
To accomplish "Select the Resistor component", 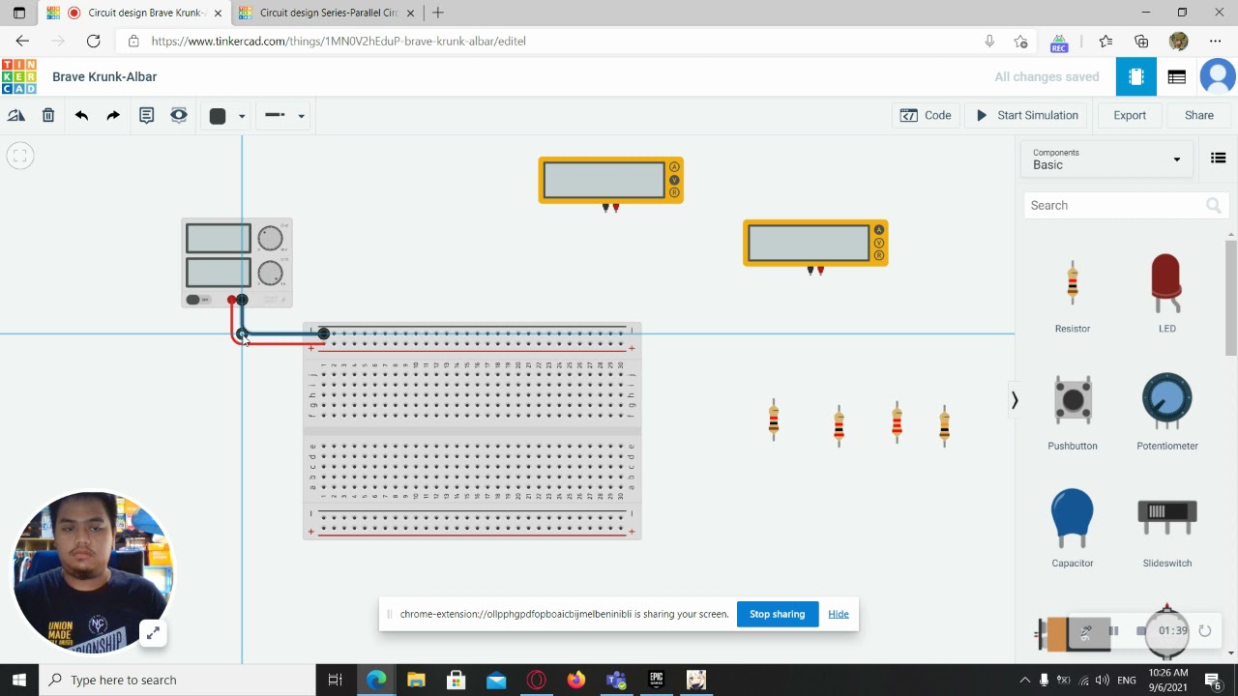I will (1073, 295).
